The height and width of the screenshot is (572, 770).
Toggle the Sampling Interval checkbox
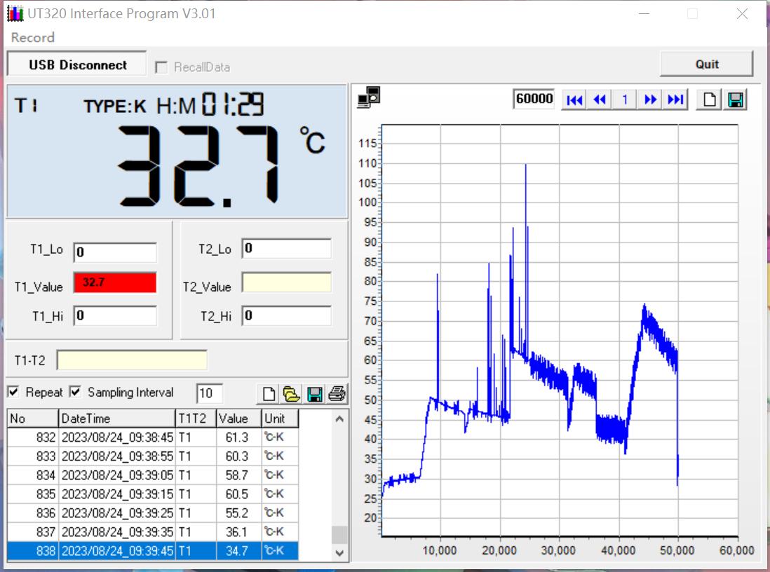[75, 392]
